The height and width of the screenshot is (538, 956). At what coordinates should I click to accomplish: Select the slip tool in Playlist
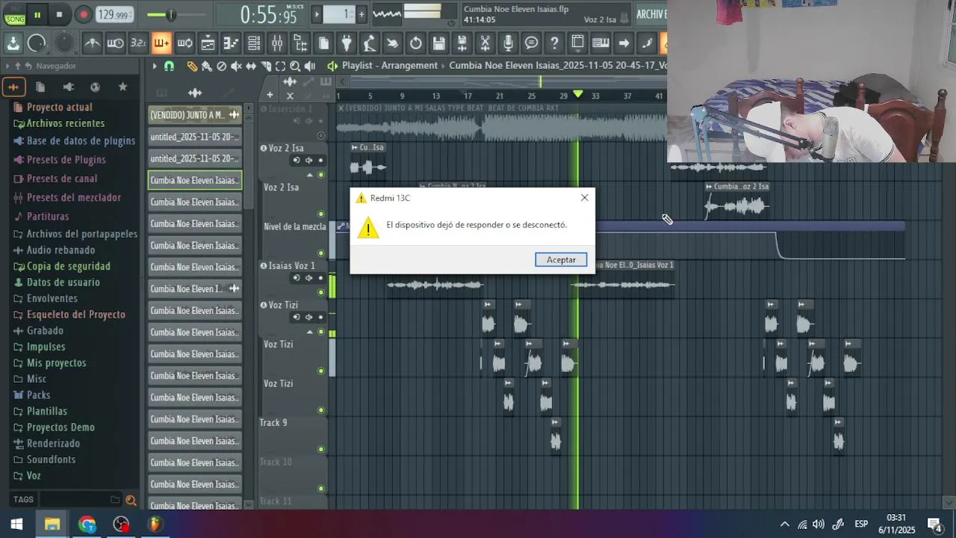tap(251, 66)
